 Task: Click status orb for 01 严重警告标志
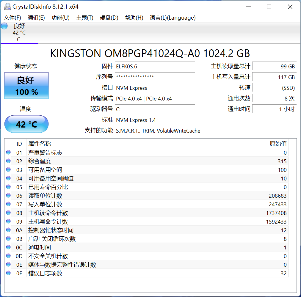pyautogui.click(x=8, y=152)
